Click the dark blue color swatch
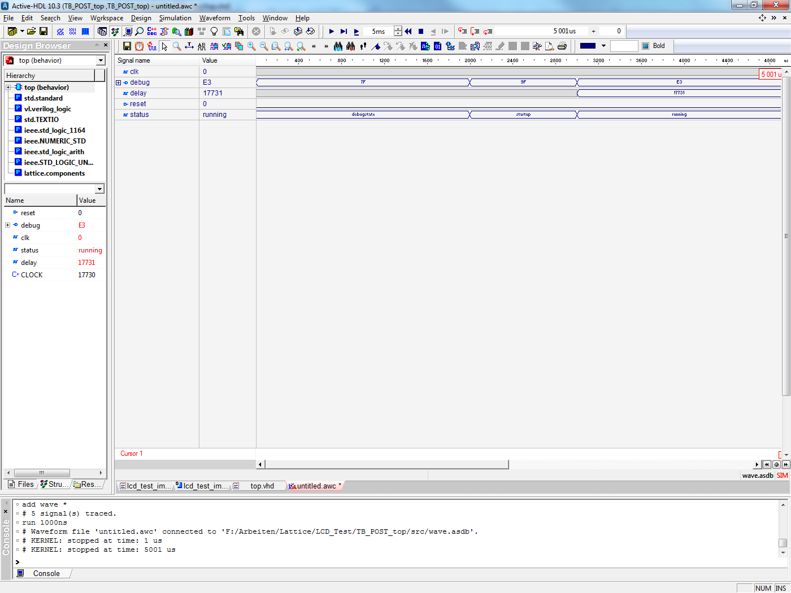Screen dimensions: 791x593 coord(588,46)
